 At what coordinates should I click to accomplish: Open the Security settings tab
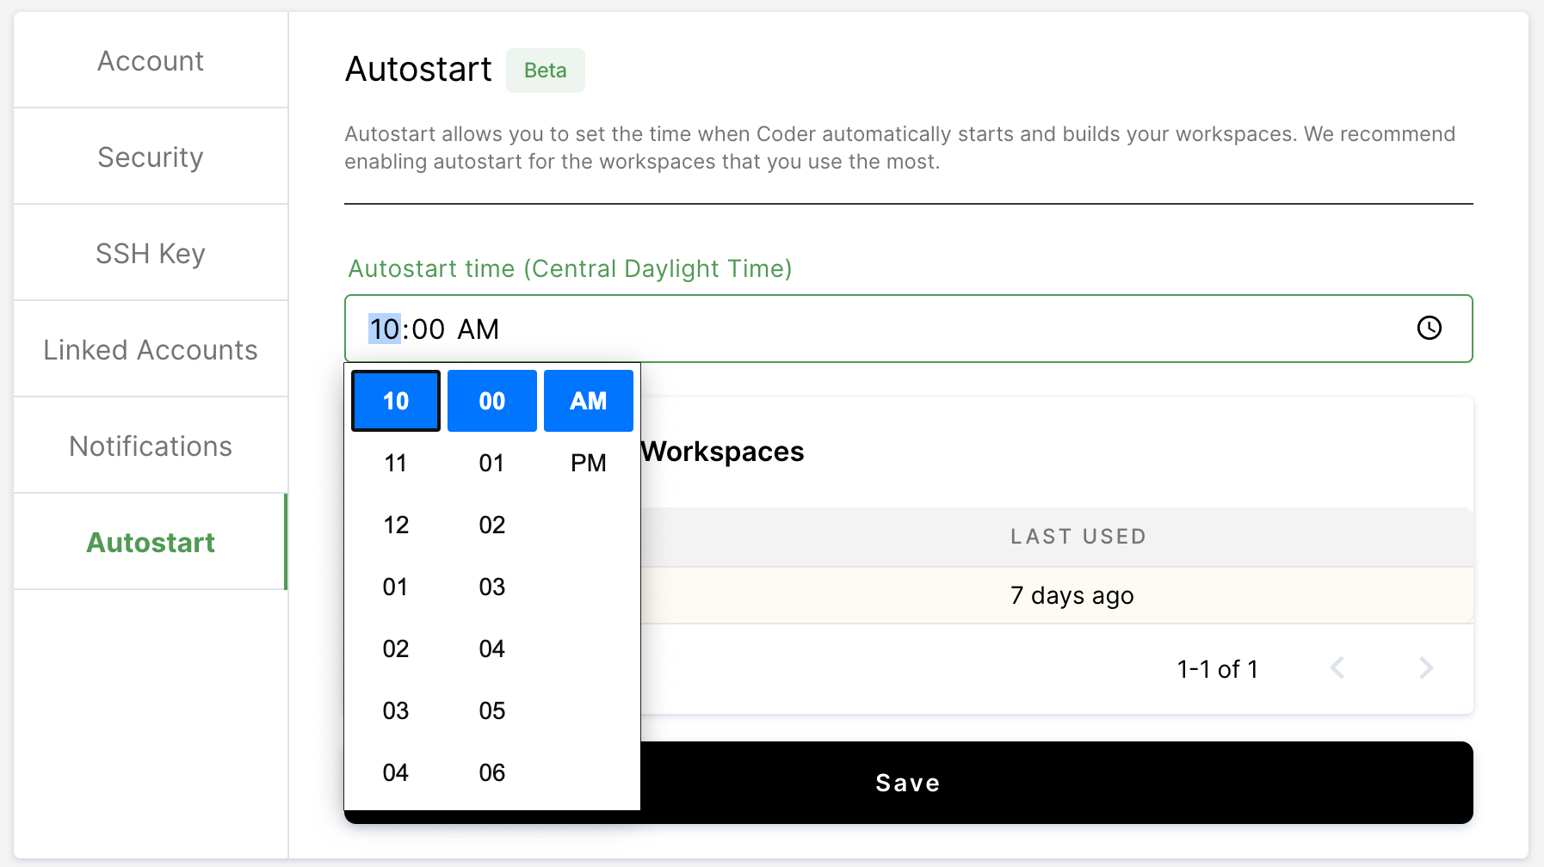(151, 157)
